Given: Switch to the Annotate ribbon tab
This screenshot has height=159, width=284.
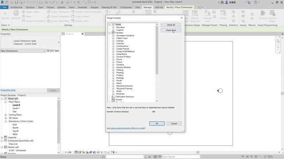Looking at the screenshot, I should point(83,8).
